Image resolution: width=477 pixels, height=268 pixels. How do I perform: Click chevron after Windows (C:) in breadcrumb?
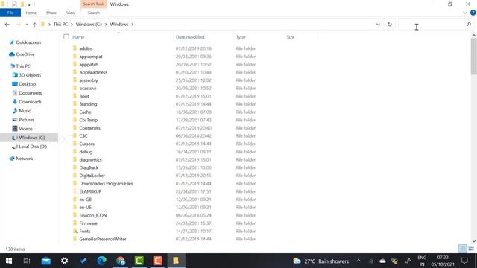point(106,25)
